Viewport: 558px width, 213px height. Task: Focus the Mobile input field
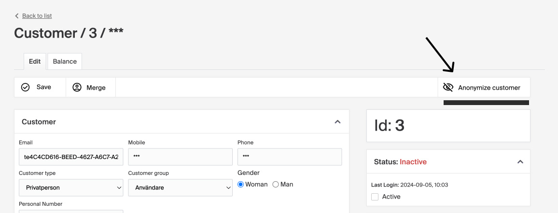pyautogui.click(x=180, y=157)
